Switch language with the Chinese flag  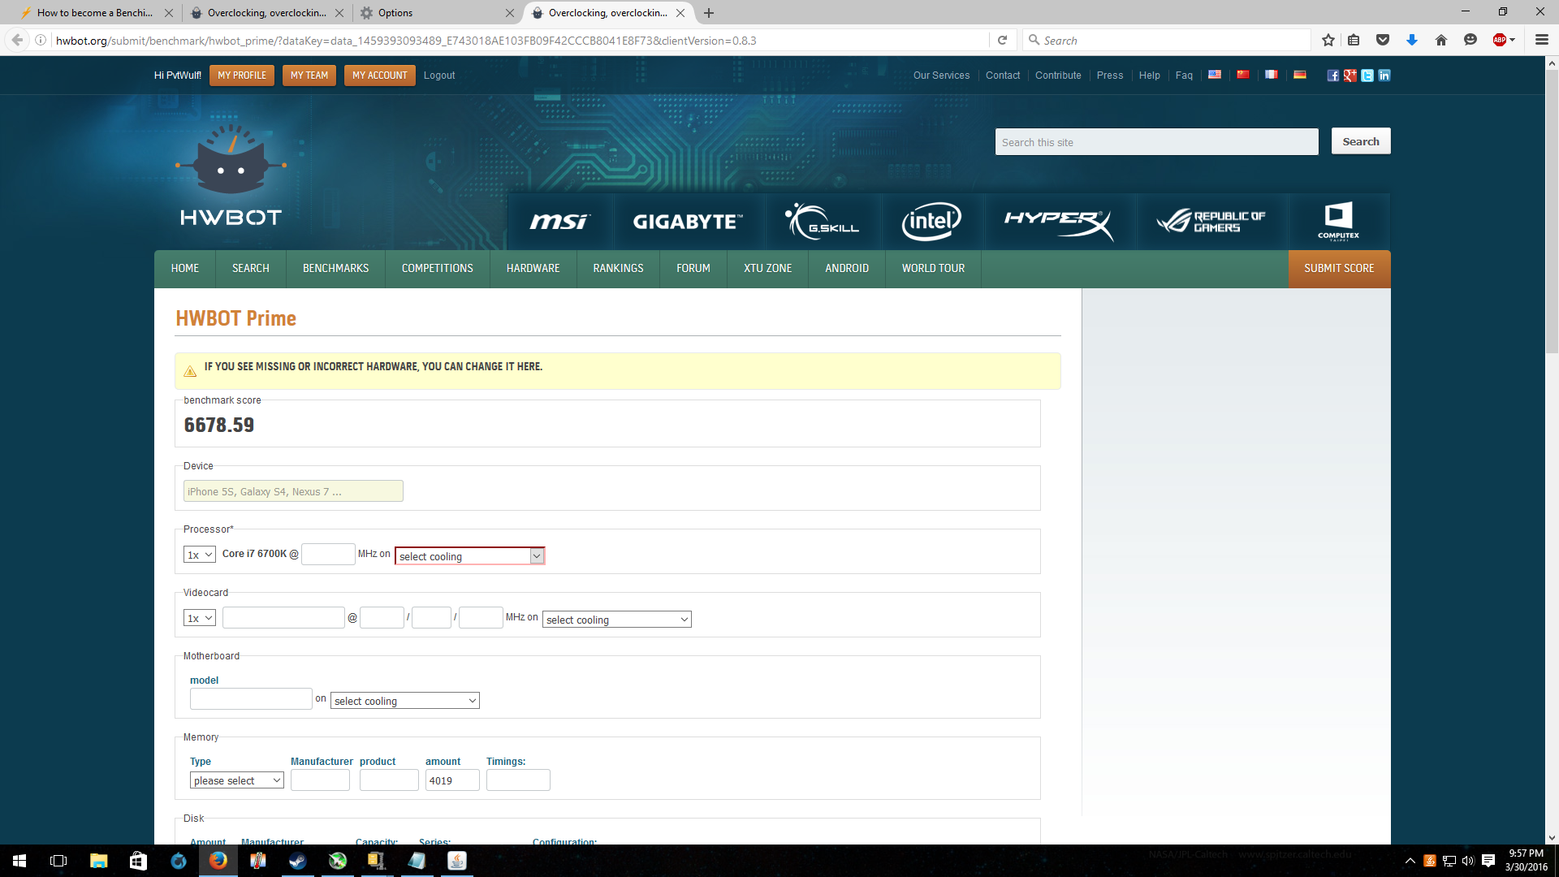click(1243, 75)
